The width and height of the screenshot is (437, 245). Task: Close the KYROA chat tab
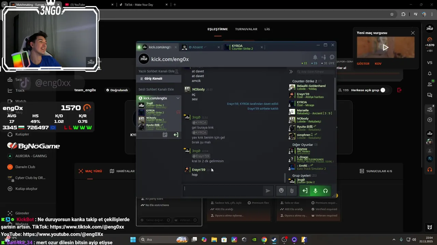coord(262,47)
